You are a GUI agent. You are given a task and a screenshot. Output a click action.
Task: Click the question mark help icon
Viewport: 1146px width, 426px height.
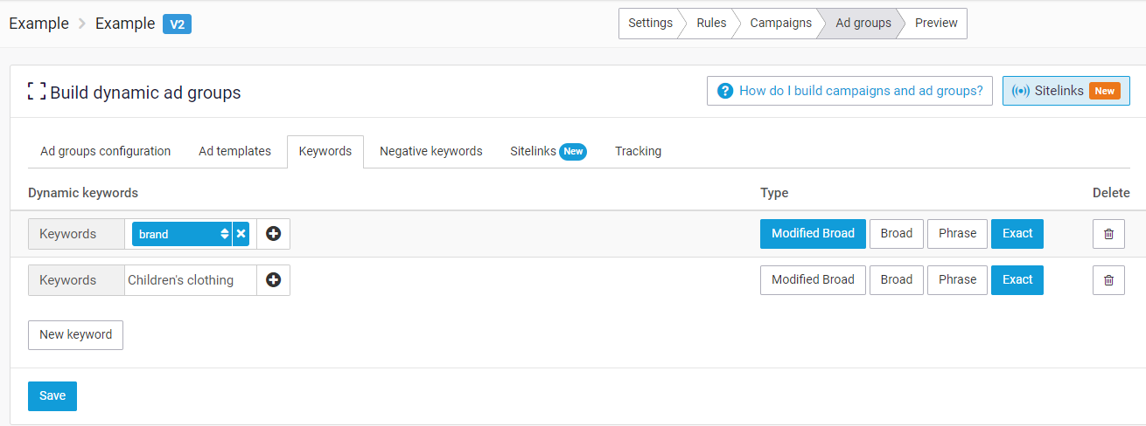[x=724, y=91]
